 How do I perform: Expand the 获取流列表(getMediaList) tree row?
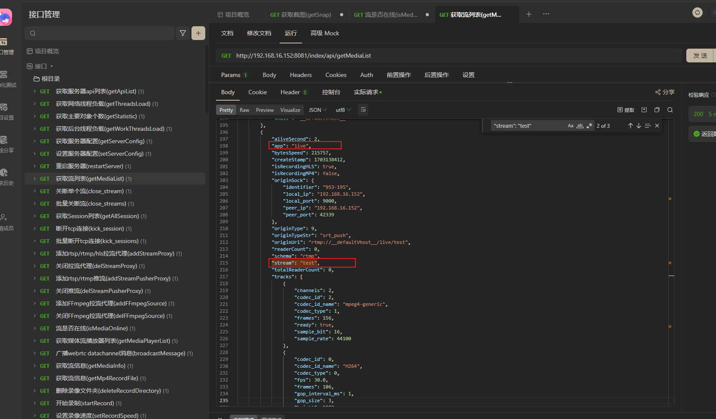pyautogui.click(x=35, y=179)
